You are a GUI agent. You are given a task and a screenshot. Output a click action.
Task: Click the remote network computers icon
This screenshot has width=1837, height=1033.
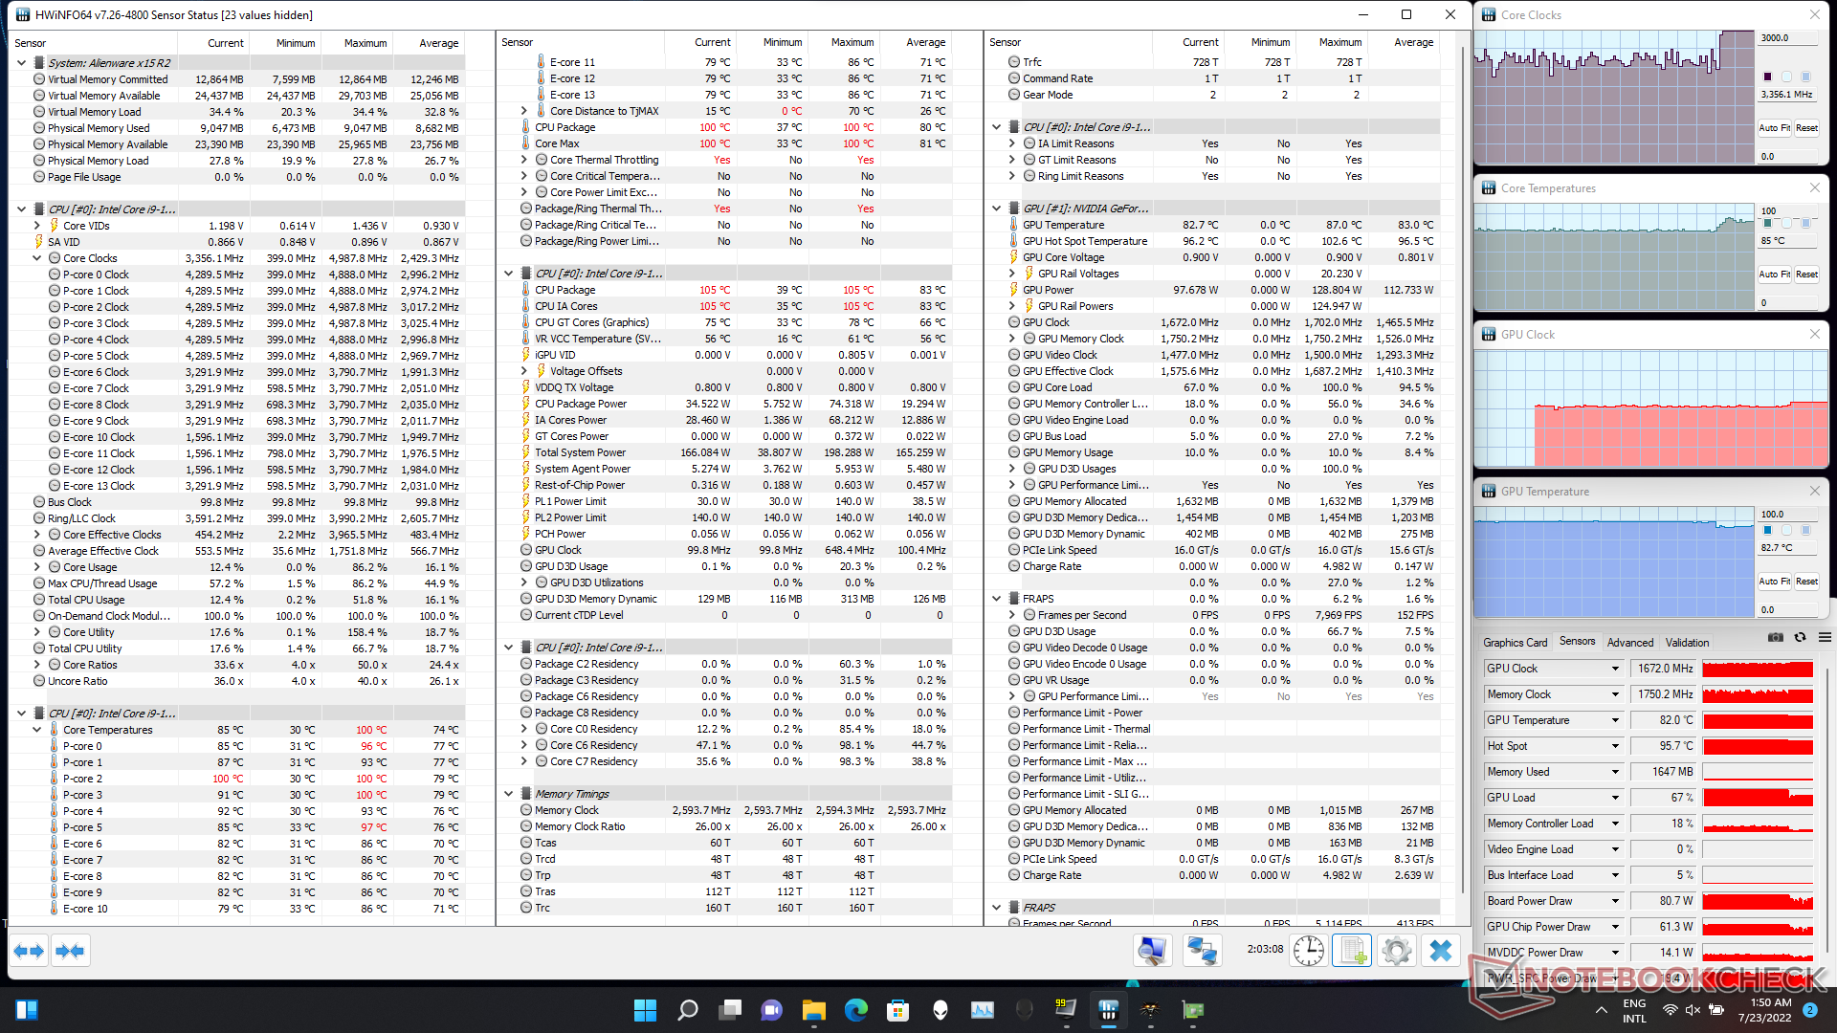[1202, 951]
